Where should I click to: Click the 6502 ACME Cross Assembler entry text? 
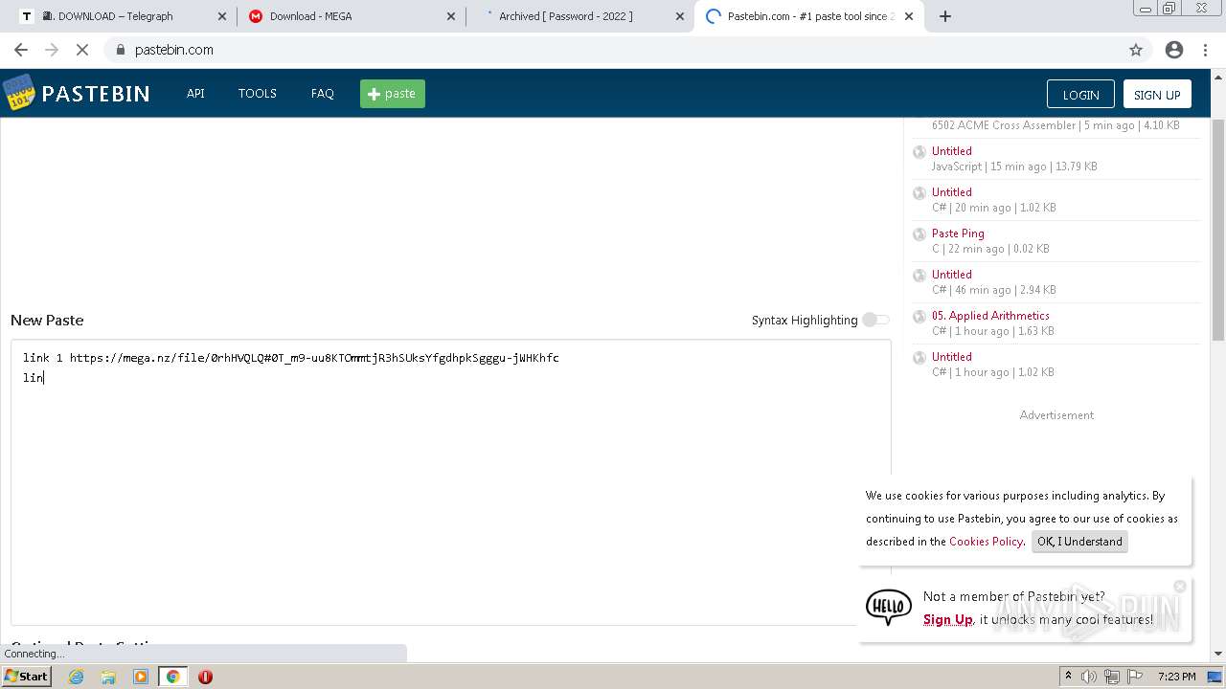click(1004, 125)
